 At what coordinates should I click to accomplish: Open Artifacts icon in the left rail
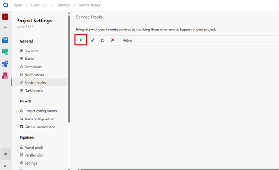tap(5, 76)
